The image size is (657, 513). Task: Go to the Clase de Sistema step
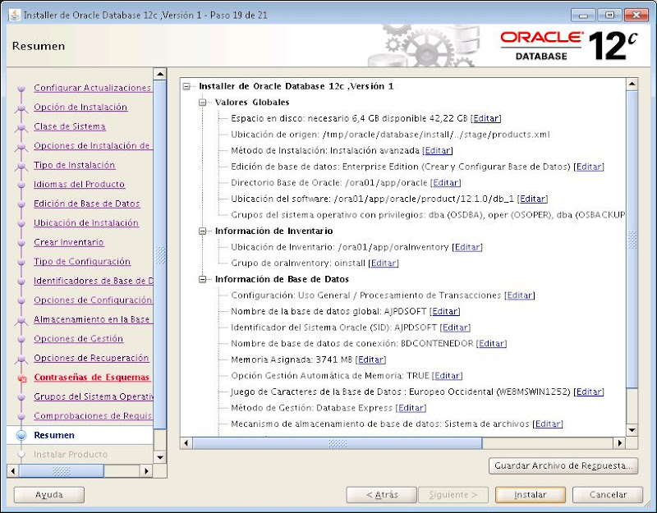coord(70,126)
